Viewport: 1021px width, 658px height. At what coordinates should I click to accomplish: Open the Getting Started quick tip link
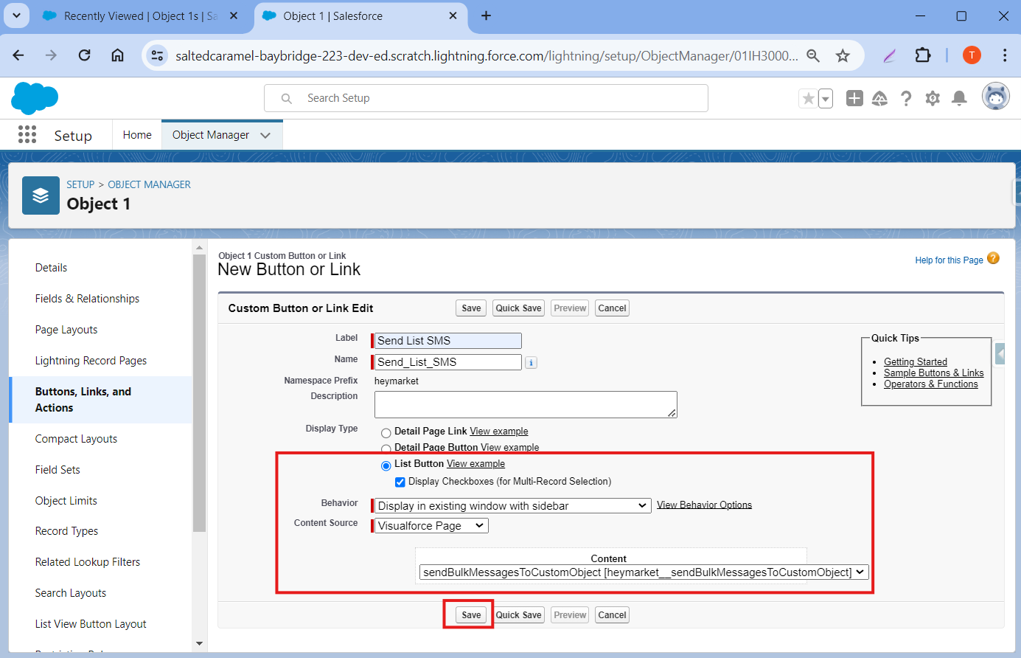coord(916,361)
